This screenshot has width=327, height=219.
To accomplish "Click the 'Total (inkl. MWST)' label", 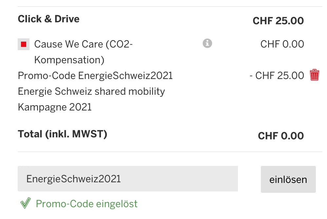I will (62, 134).
